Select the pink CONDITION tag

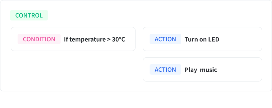pos(39,39)
